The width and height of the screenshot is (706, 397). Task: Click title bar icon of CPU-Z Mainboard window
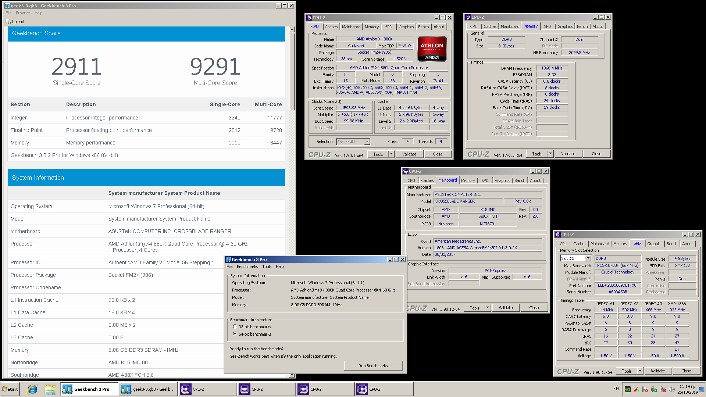pos(406,171)
